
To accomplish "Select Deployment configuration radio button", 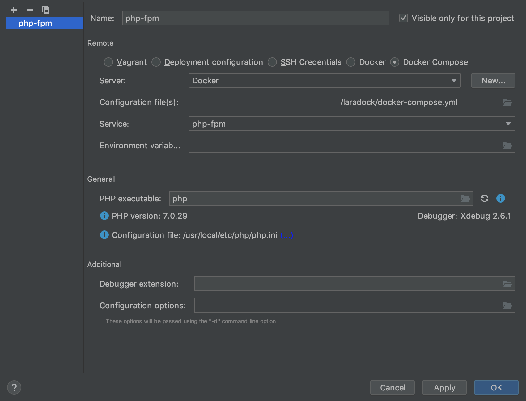I will 156,62.
